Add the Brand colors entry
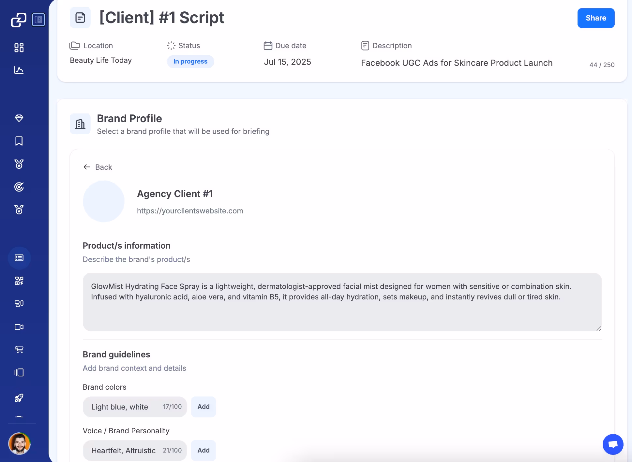The image size is (632, 462). click(x=203, y=407)
